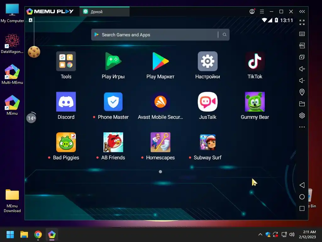Click the Android input method indicator

(x=31, y=20)
